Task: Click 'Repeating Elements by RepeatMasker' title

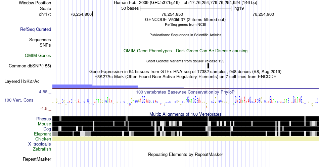Action: (x=185, y=154)
